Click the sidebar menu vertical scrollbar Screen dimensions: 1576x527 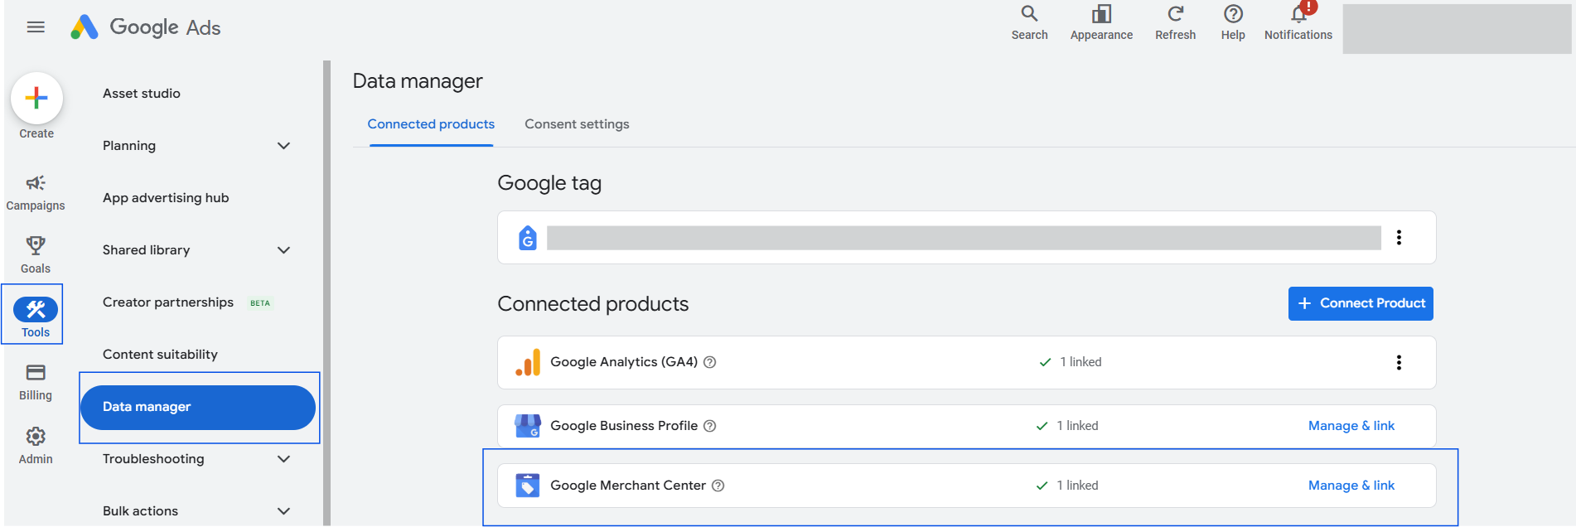click(326, 293)
